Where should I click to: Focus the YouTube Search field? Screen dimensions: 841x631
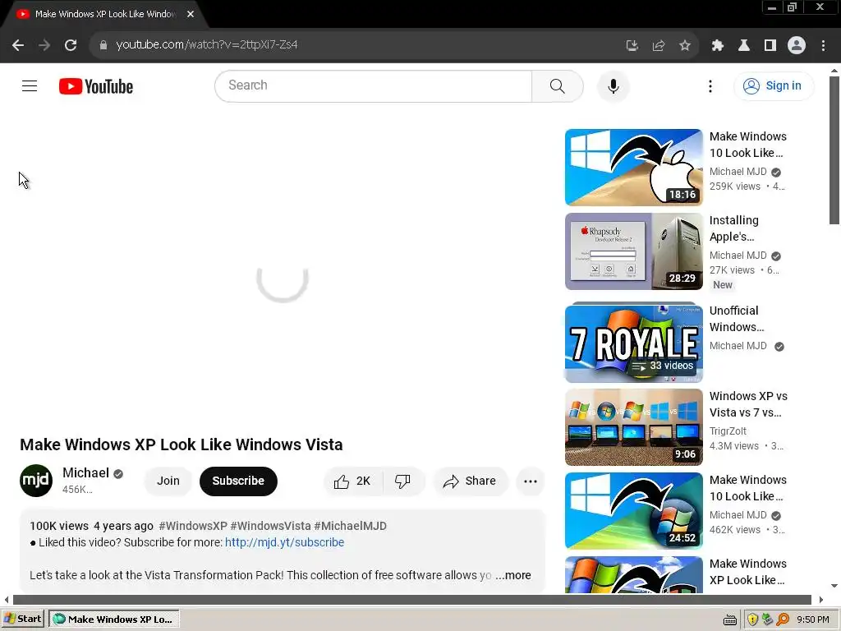374,85
